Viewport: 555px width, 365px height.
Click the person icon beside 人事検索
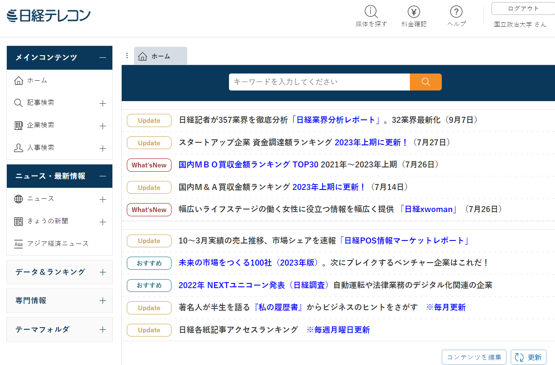click(x=18, y=148)
